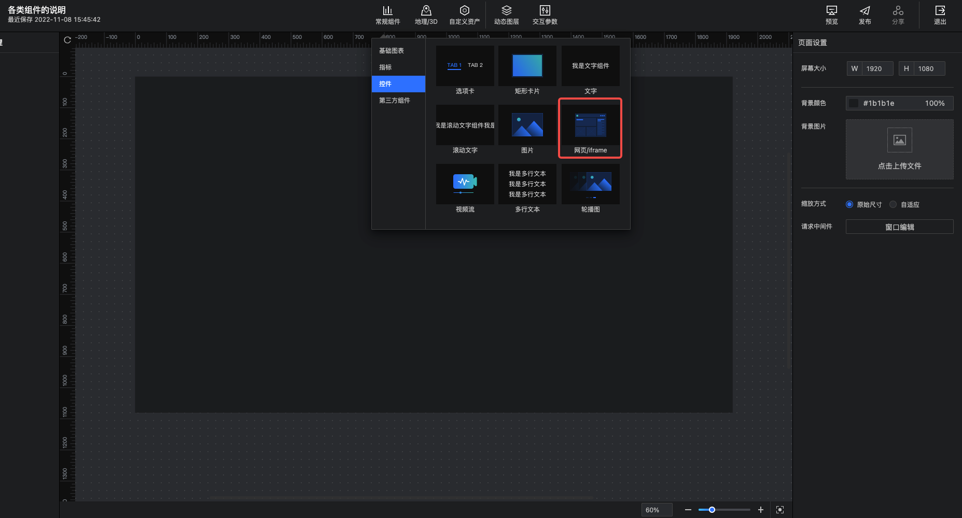Select the 原始尺寸 radio button
Image resolution: width=962 pixels, height=518 pixels.
[x=849, y=204]
